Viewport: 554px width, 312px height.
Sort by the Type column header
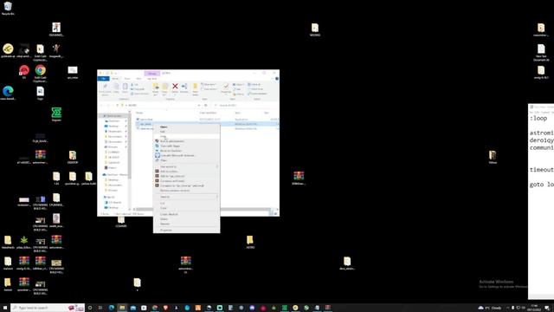[x=238, y=113]
